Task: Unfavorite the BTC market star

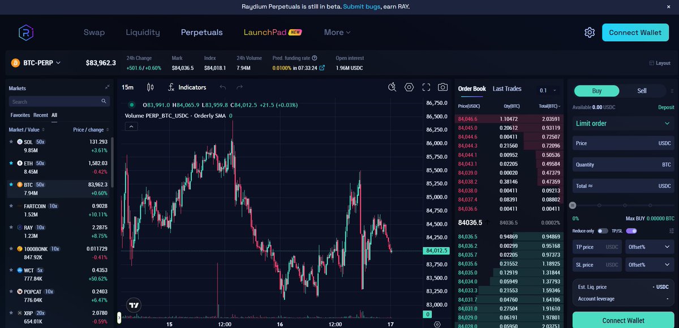Action: point(11,185)
